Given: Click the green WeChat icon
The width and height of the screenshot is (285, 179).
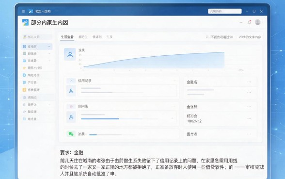Looking at the screenshot, I should pos(71,134).
